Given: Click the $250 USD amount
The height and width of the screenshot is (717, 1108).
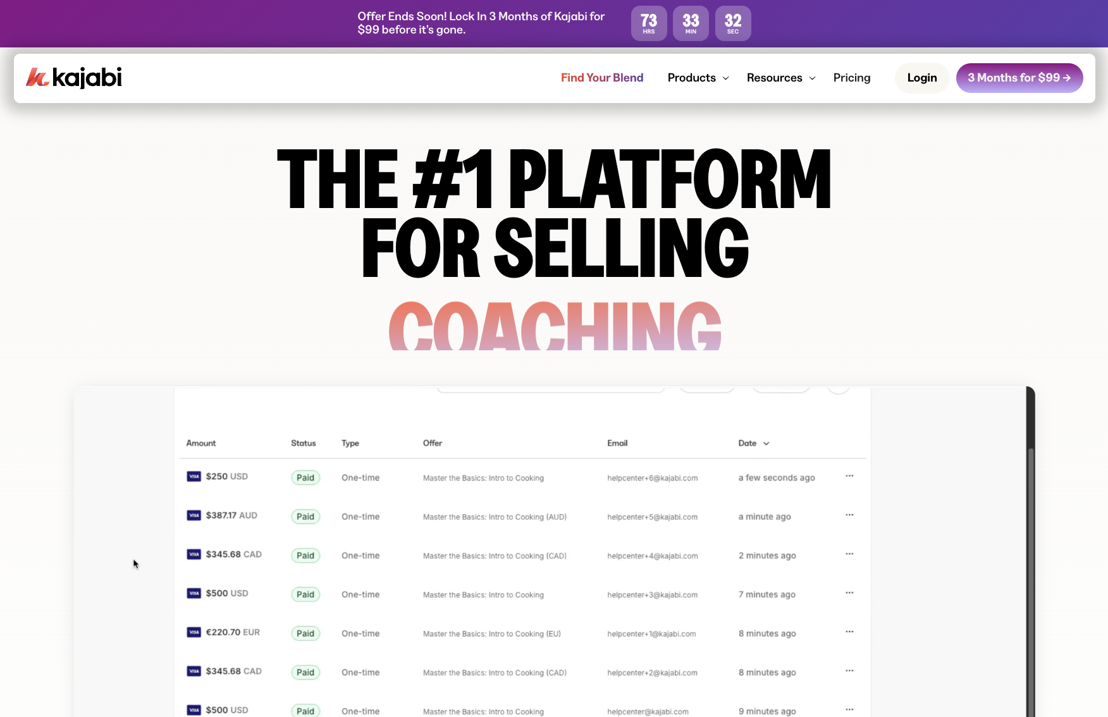Looking at the screenshot, I should point(226,477).
